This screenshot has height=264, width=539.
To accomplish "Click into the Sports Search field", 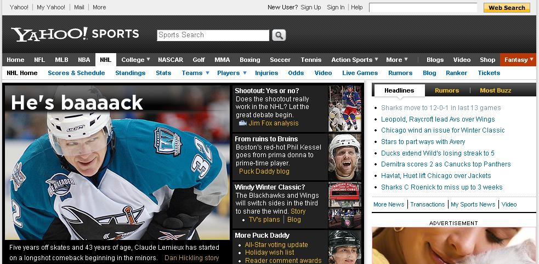I will [213, 36].
